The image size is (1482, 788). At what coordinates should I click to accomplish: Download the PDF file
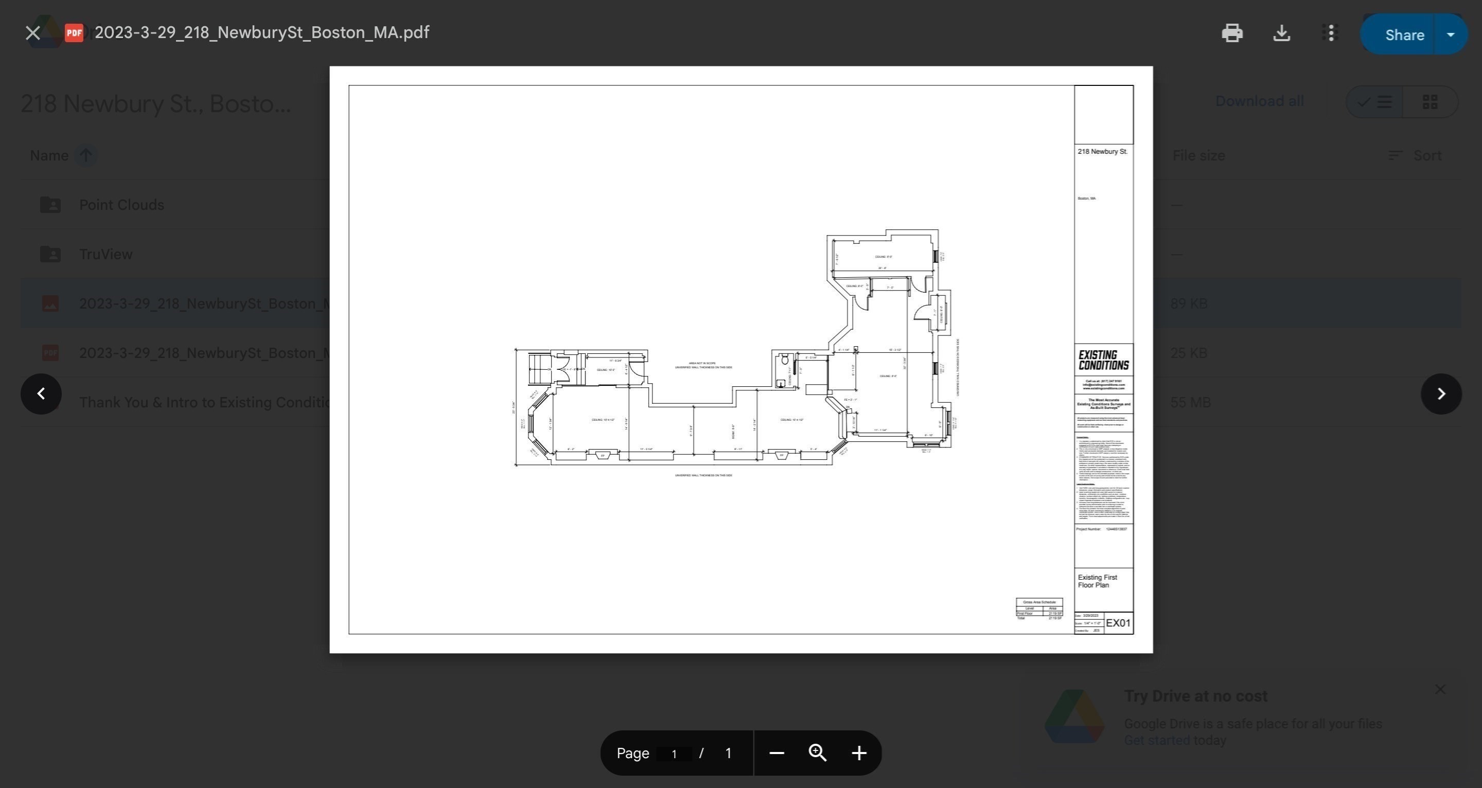(1281, 33)
